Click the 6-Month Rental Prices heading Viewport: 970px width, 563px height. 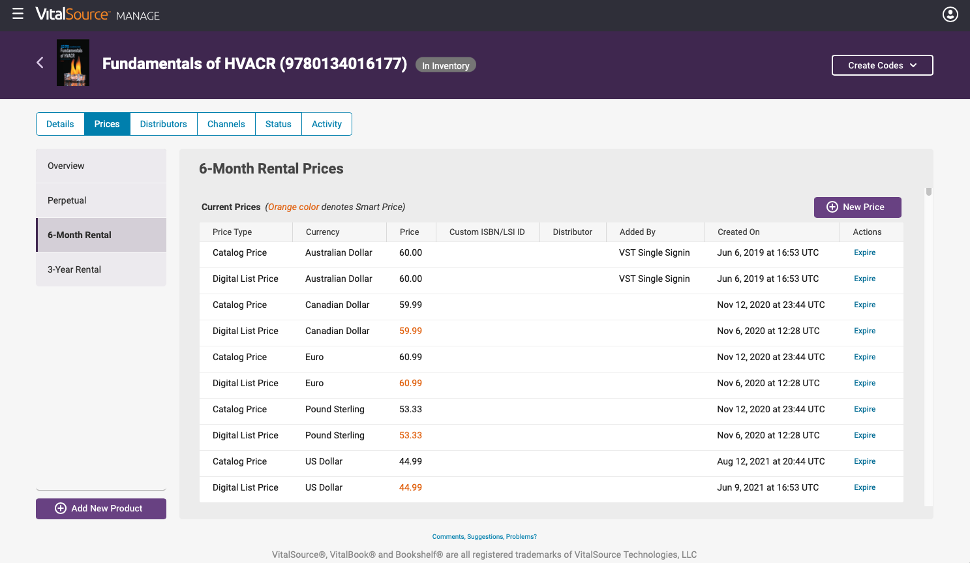click(271, 169)
